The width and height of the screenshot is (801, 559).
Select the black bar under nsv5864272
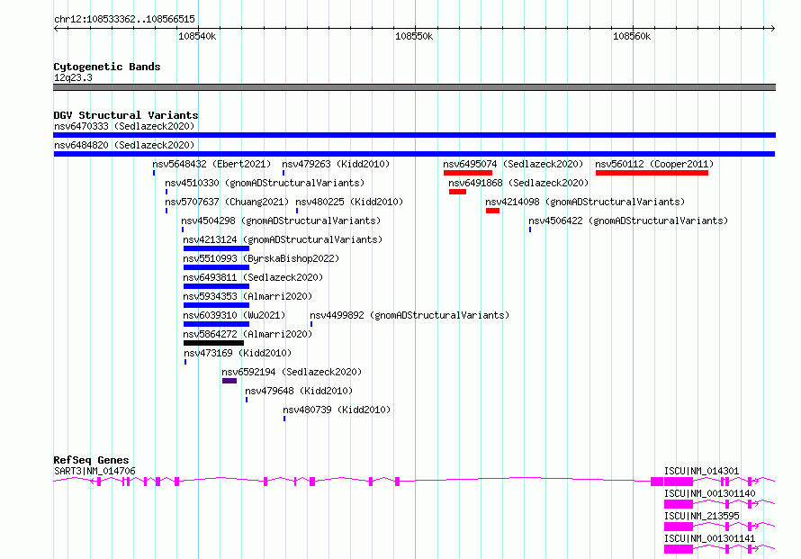213,343
